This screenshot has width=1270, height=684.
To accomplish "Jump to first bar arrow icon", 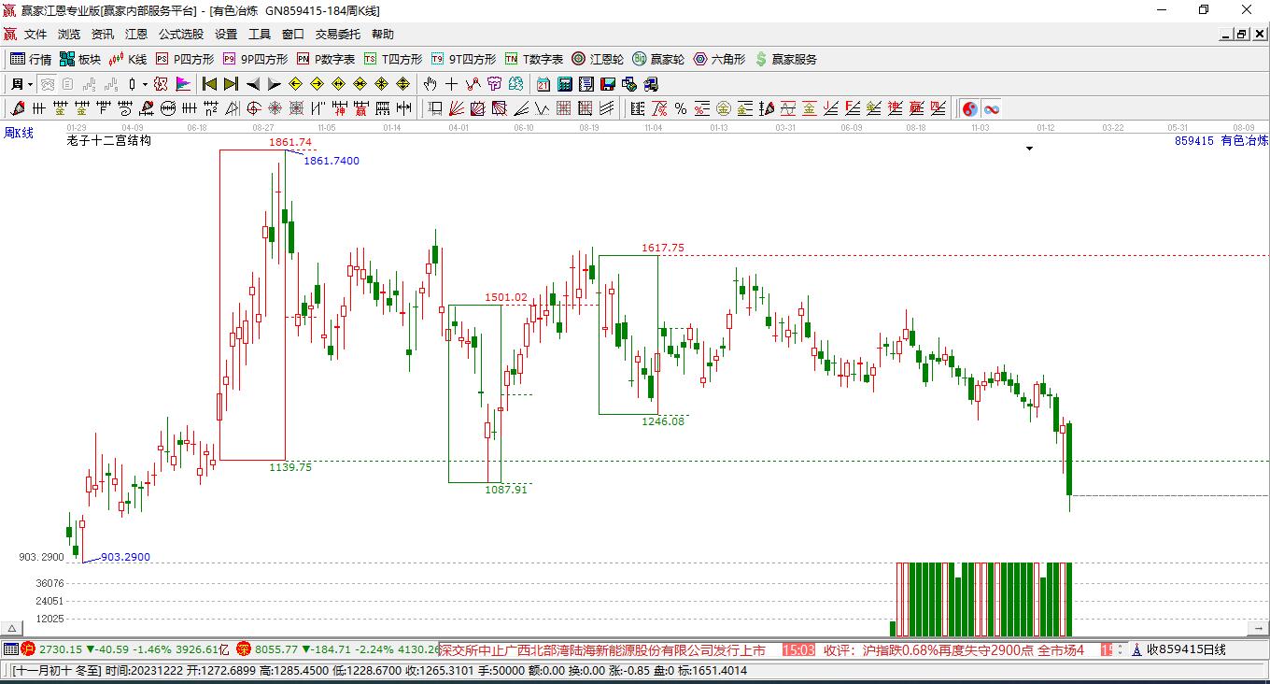I will (x=209, y=84).
